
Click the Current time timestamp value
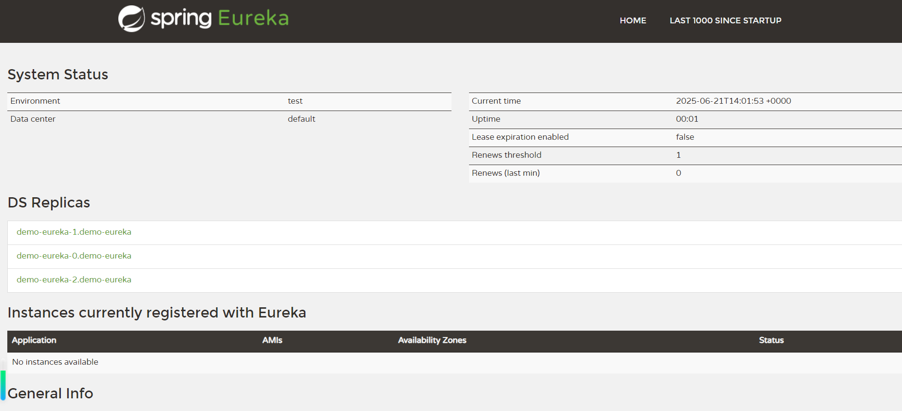tap(733, 101)
